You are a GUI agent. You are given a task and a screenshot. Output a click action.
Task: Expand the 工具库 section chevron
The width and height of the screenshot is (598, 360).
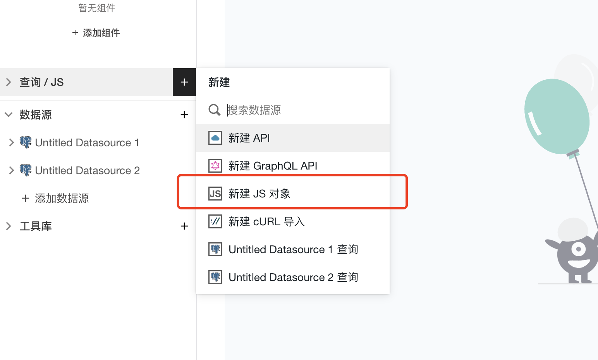(x=9, y=226)
